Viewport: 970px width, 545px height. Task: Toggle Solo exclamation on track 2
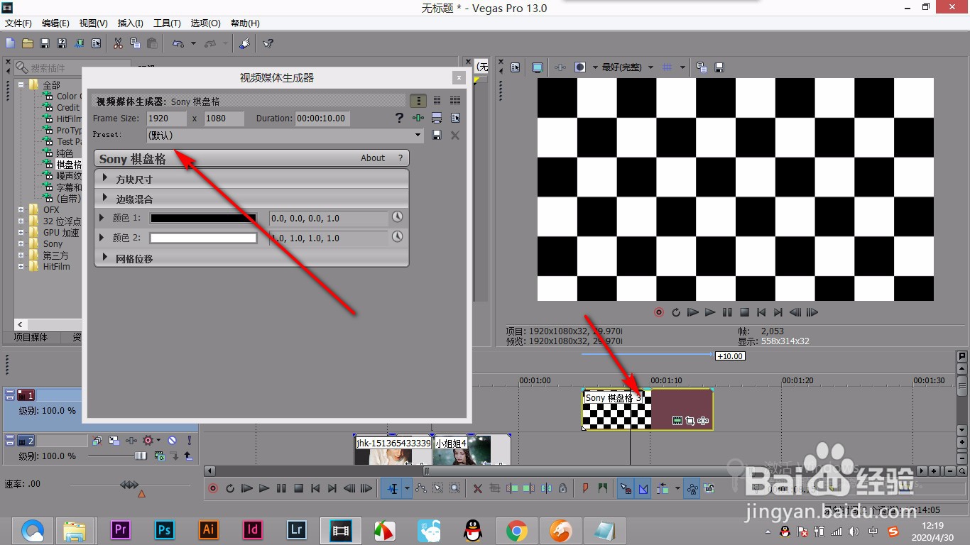point(189,441)
